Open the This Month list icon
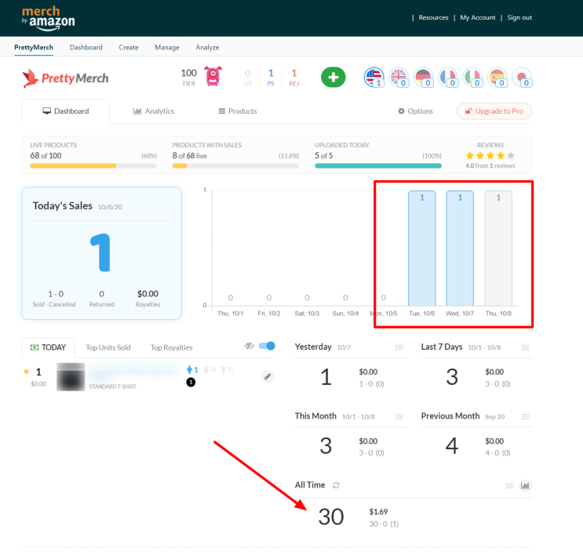 tap(399, 416)
